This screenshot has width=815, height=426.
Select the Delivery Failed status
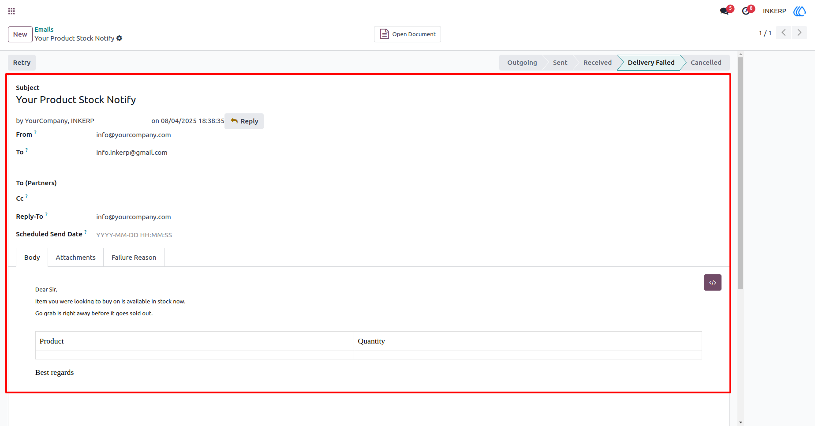[x=651, y=63]
